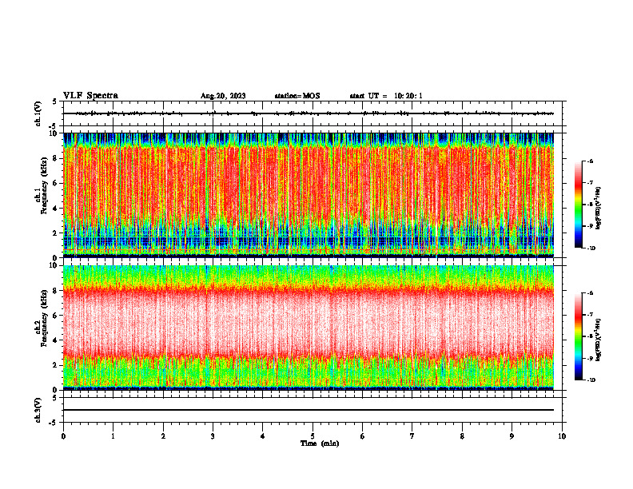The image size is (633, 489).
Task: Click the ch.1 colorbar value "-9"
Action: click(x=590, y=226)
